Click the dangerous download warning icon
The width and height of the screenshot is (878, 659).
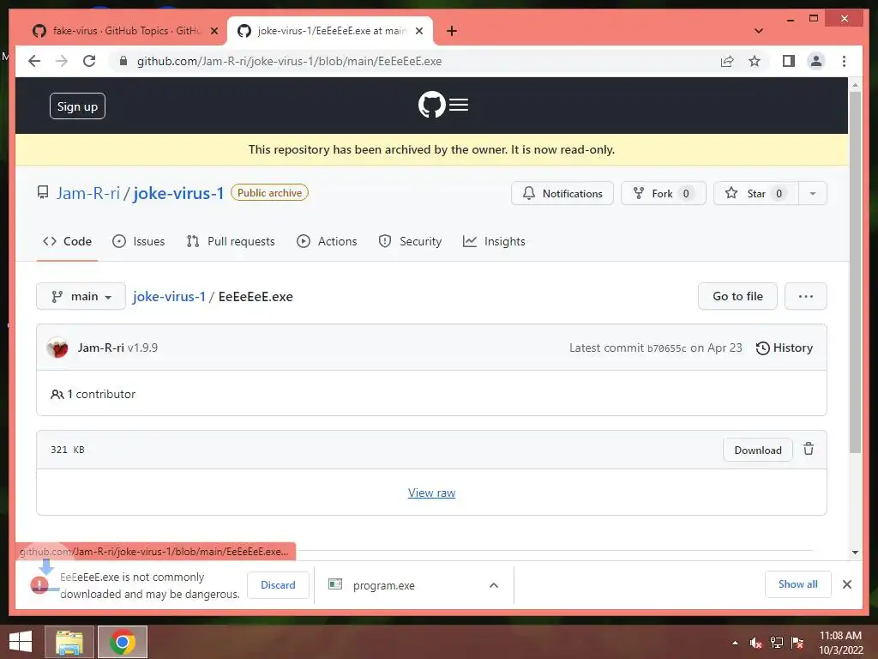(39, 584)
